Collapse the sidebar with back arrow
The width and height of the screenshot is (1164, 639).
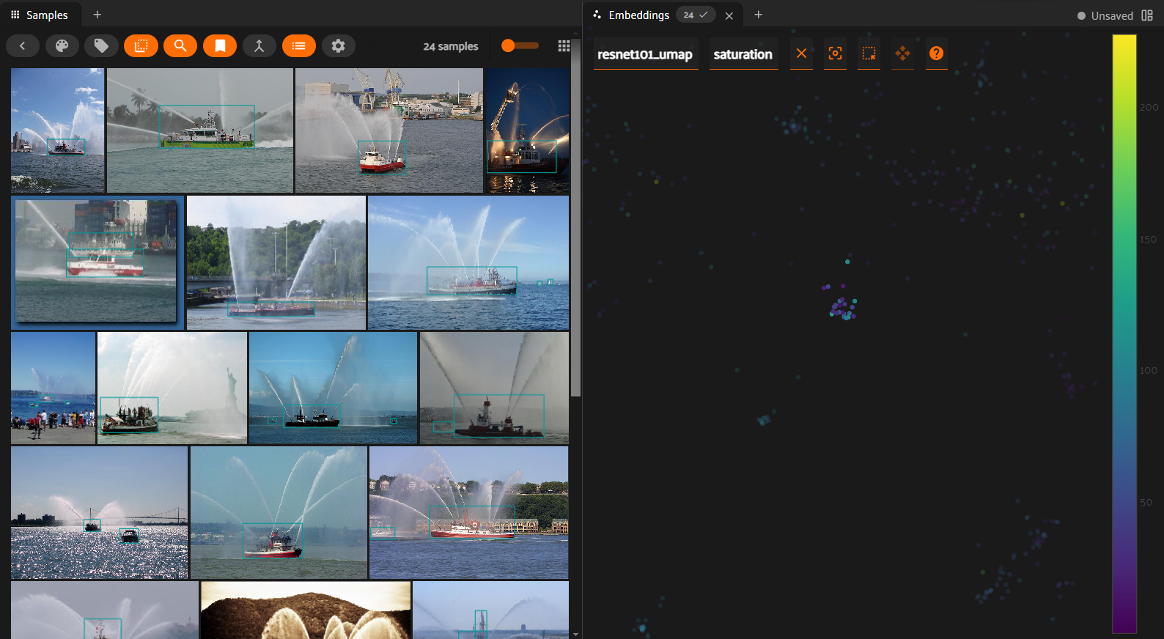point(23,46)
